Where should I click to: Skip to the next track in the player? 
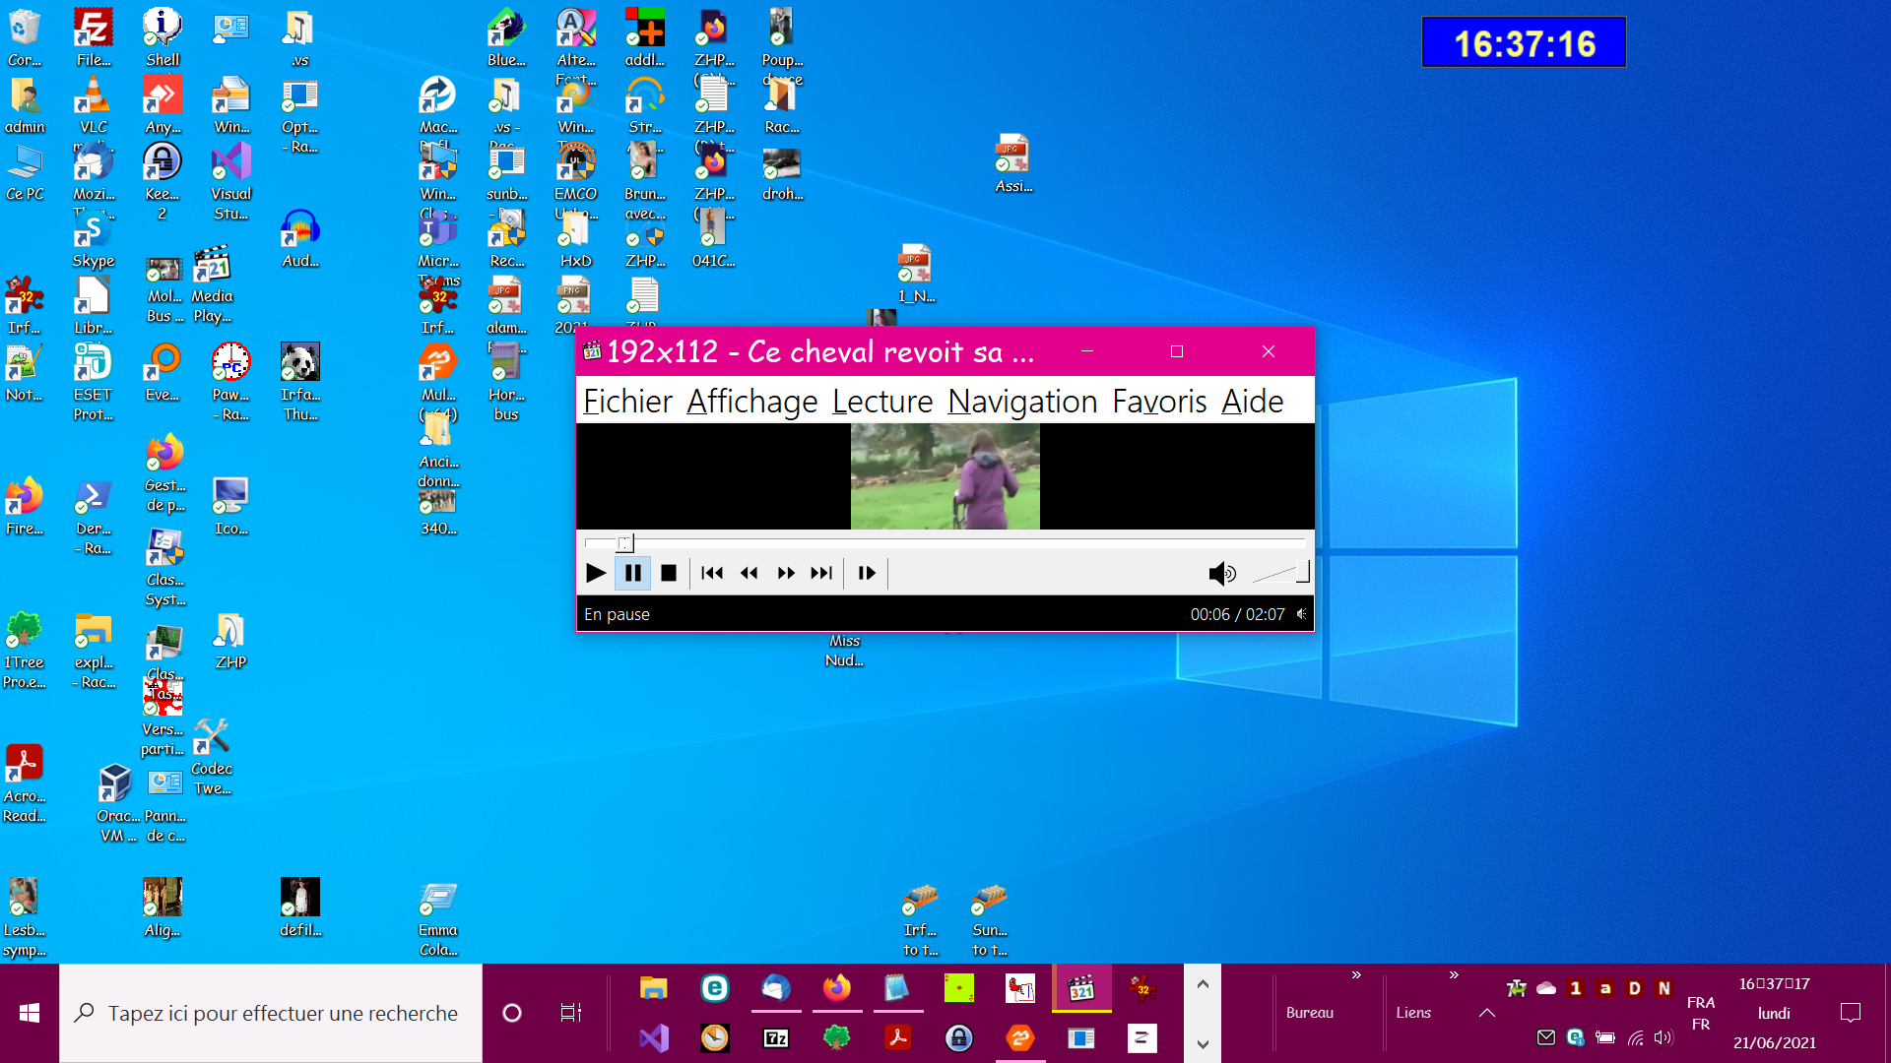click(x=821, y=573)
